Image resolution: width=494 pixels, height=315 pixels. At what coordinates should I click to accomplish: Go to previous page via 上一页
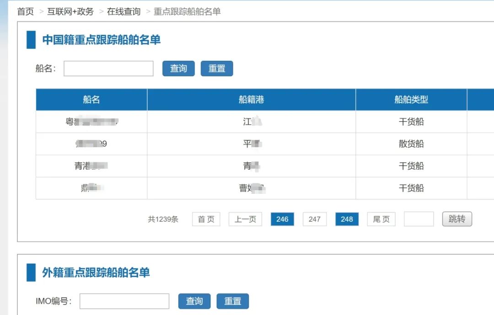245,219
